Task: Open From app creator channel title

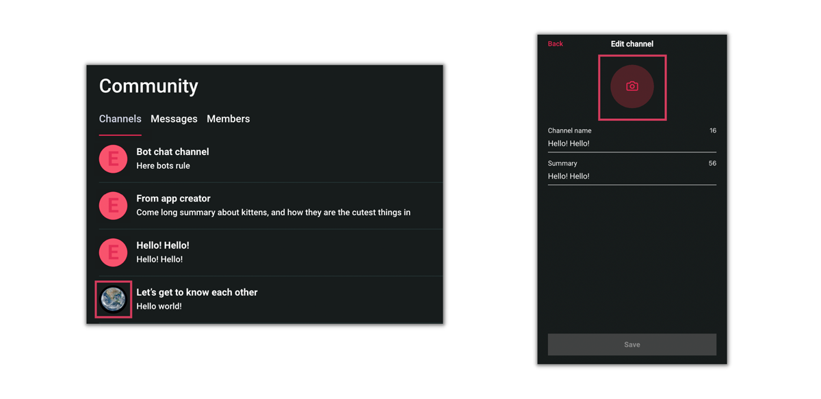Action: [x=173, y=199]
